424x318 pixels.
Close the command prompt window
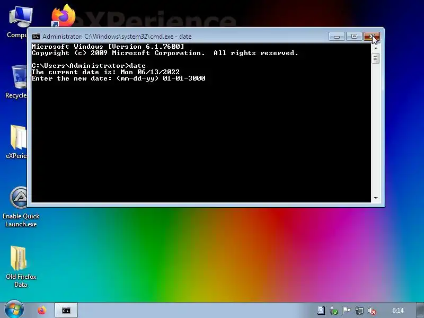[x=372, y=37]
